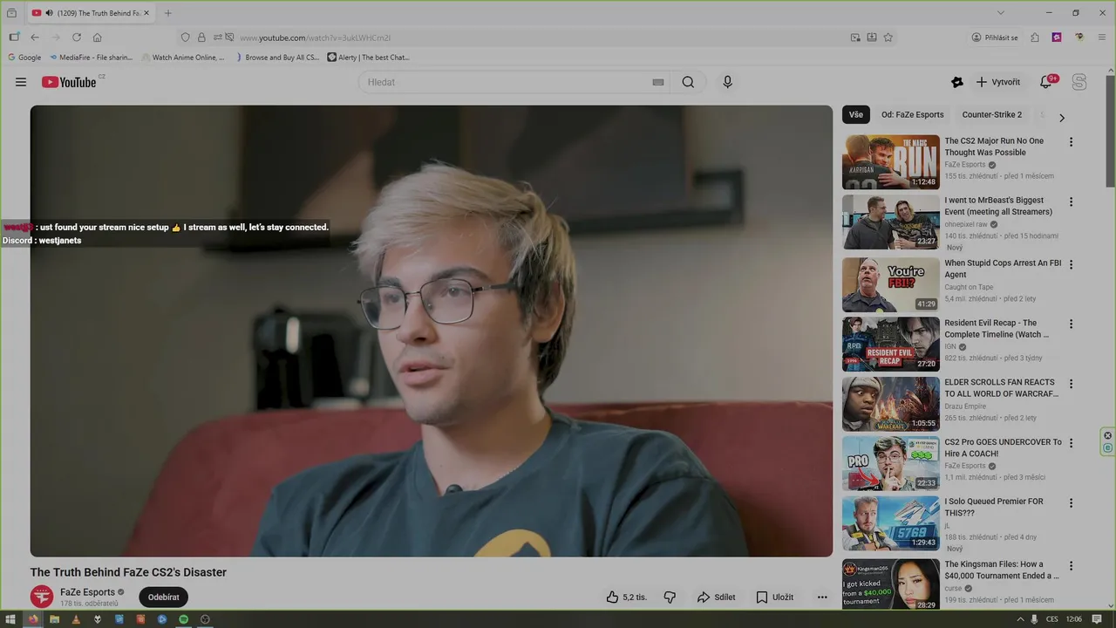Dislike the video with thumbs down
The image size is (1116, 628).
670,597
